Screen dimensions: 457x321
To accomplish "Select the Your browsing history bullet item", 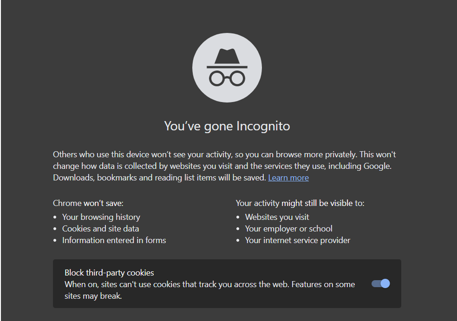I will 101,217.
